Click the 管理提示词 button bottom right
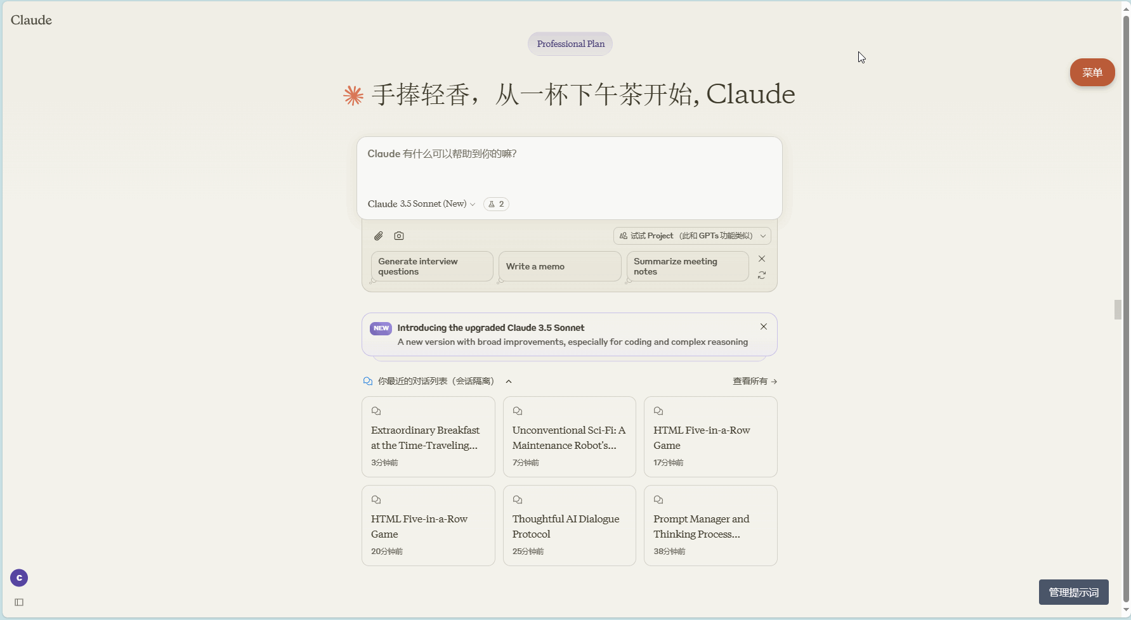 pos(1073,592)
